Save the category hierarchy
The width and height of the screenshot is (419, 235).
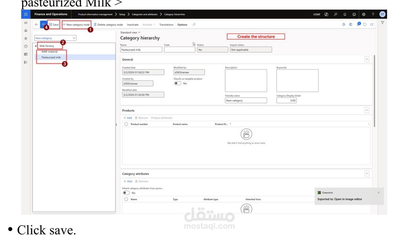click(x=54, y=24)
